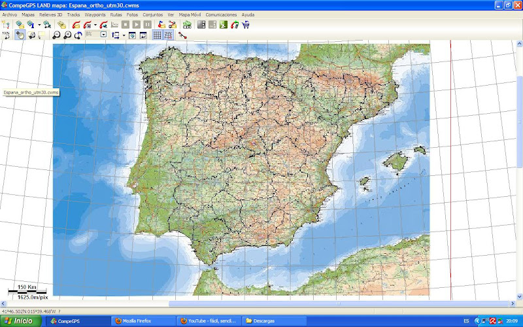Click the vertical scrollbar thumb
Viewport: 523px width, 327px height.
519,122
